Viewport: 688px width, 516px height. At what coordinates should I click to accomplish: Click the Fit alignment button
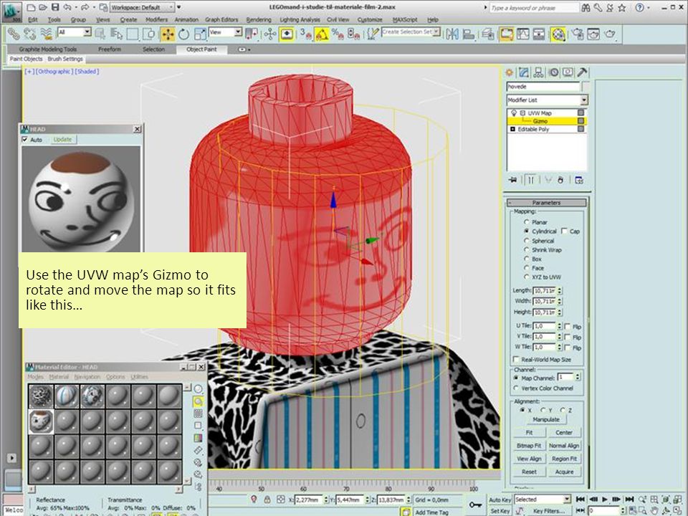click(529, 433)
